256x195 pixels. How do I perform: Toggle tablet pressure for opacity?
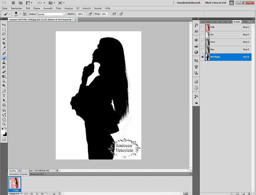[x=90, y=14]
